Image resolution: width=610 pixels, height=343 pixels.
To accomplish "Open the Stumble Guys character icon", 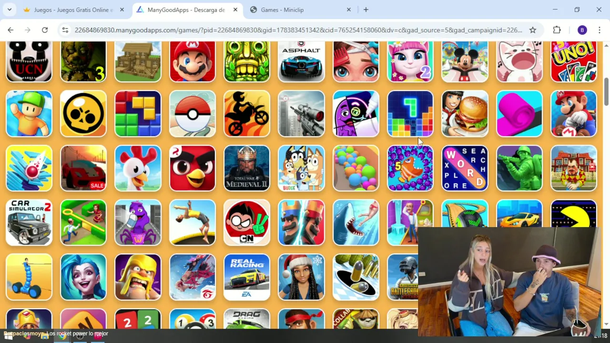I will tap(29, 114).
